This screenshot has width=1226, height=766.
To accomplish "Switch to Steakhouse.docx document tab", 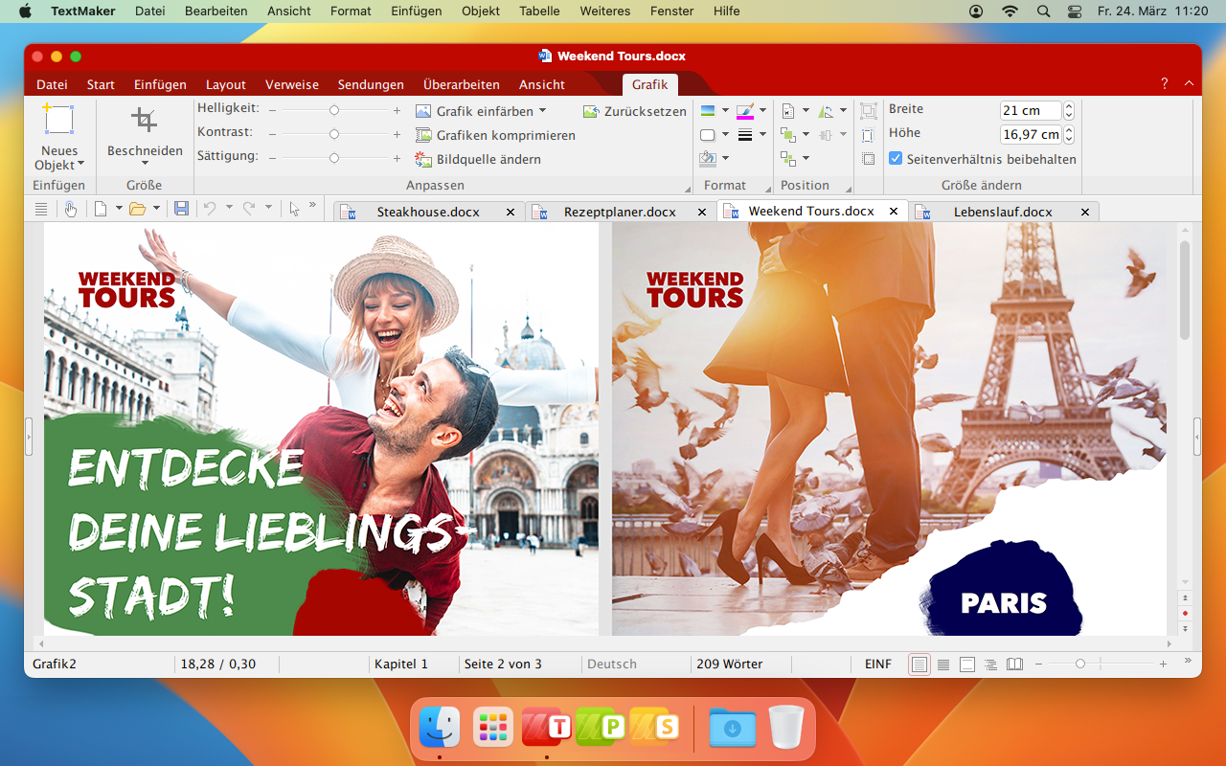I will (x=428, y=212).
